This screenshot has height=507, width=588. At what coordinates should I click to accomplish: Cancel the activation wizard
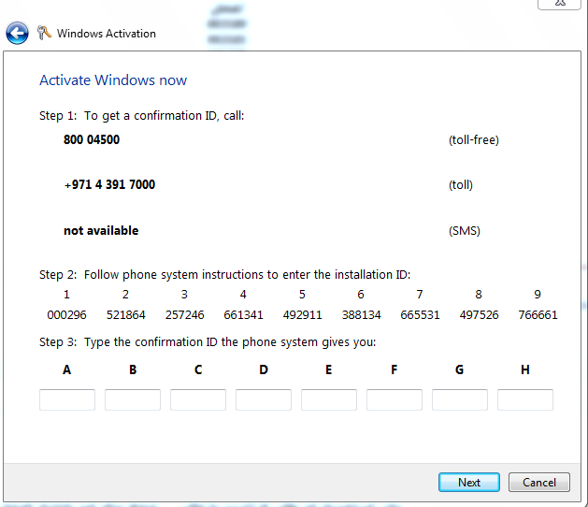pos(538,483)
